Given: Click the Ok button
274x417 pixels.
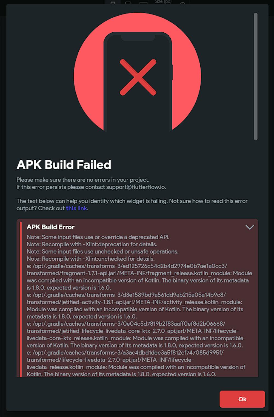Looking at the screenshot, I should (242, 399).
